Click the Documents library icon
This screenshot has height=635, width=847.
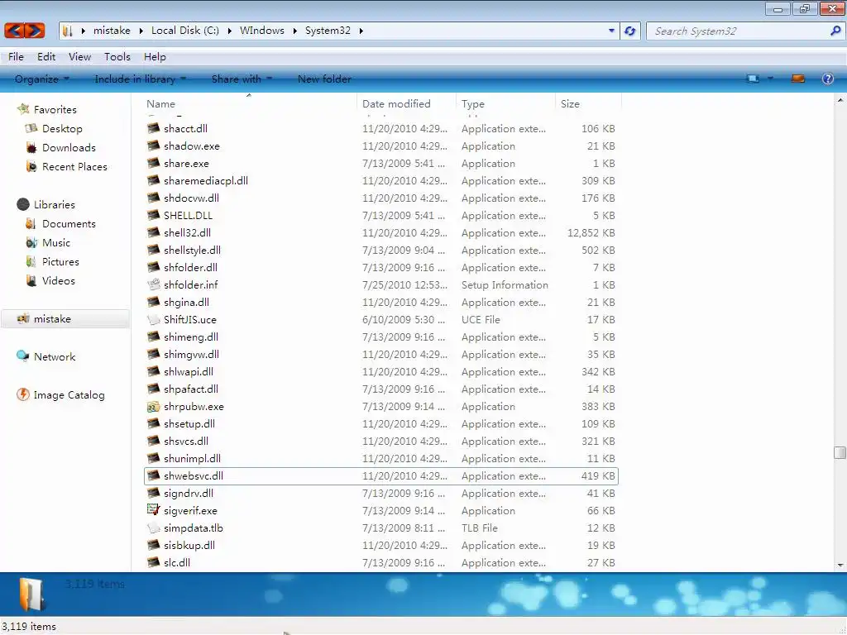[x=31, y=223]
